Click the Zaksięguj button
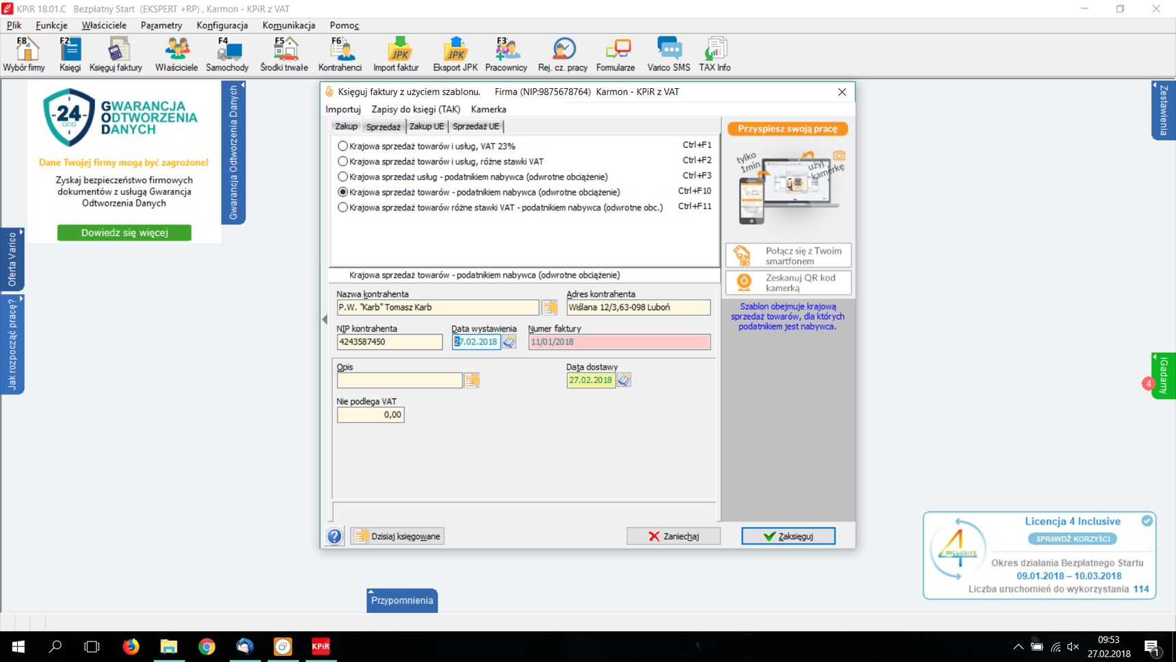The image size is (1176, 662). coord(788,536)
